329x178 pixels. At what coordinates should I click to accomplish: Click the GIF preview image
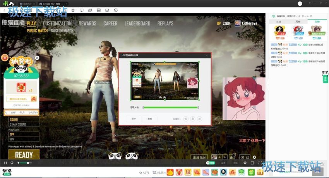pyautogui.click(x=165, y=81)
